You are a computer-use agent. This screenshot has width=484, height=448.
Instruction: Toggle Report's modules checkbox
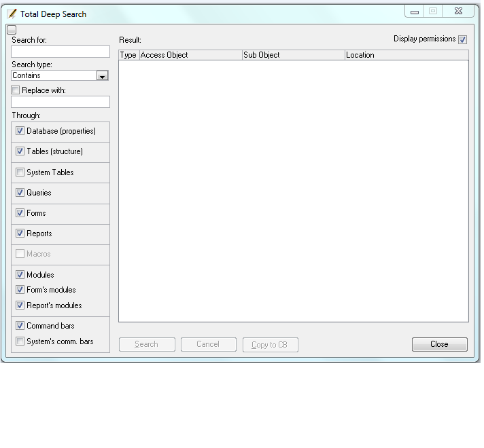point(20,305)
